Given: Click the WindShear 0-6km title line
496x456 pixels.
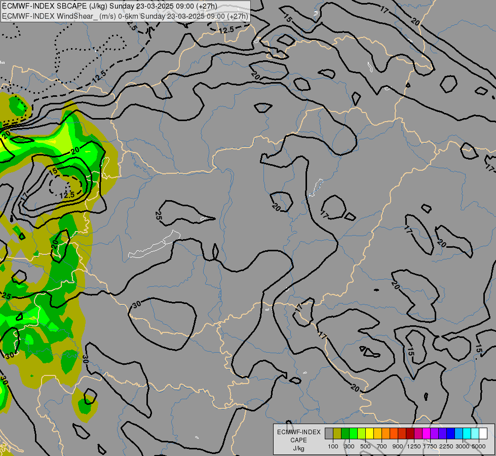Looking at the screenshot, I should 125,16.
